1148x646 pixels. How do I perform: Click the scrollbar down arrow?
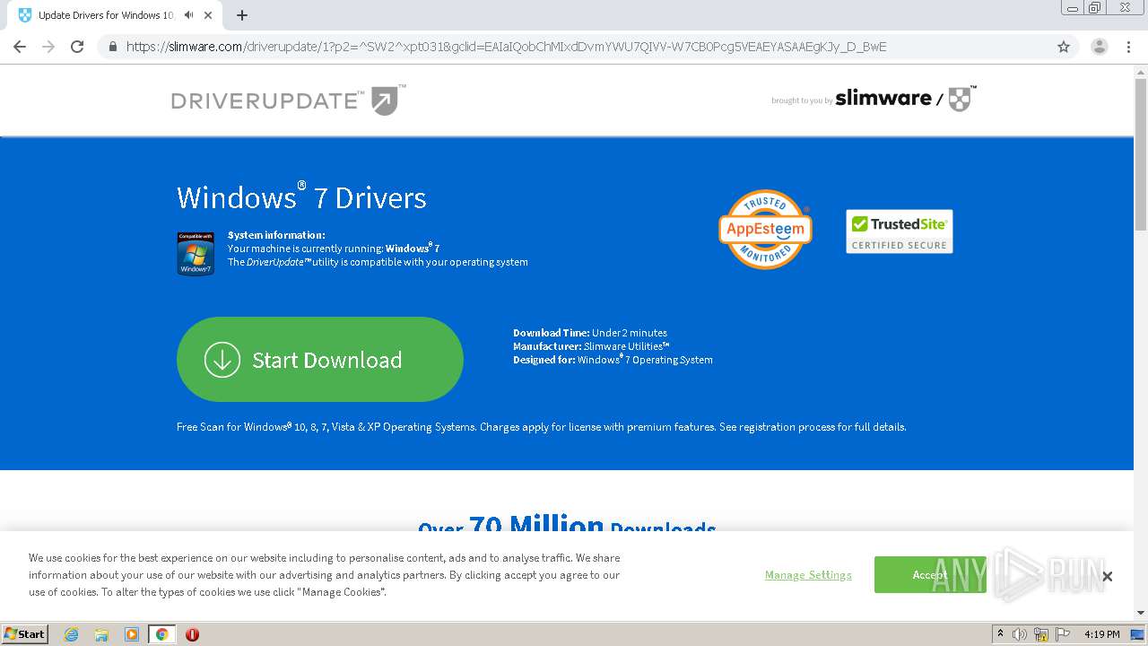1141,614
